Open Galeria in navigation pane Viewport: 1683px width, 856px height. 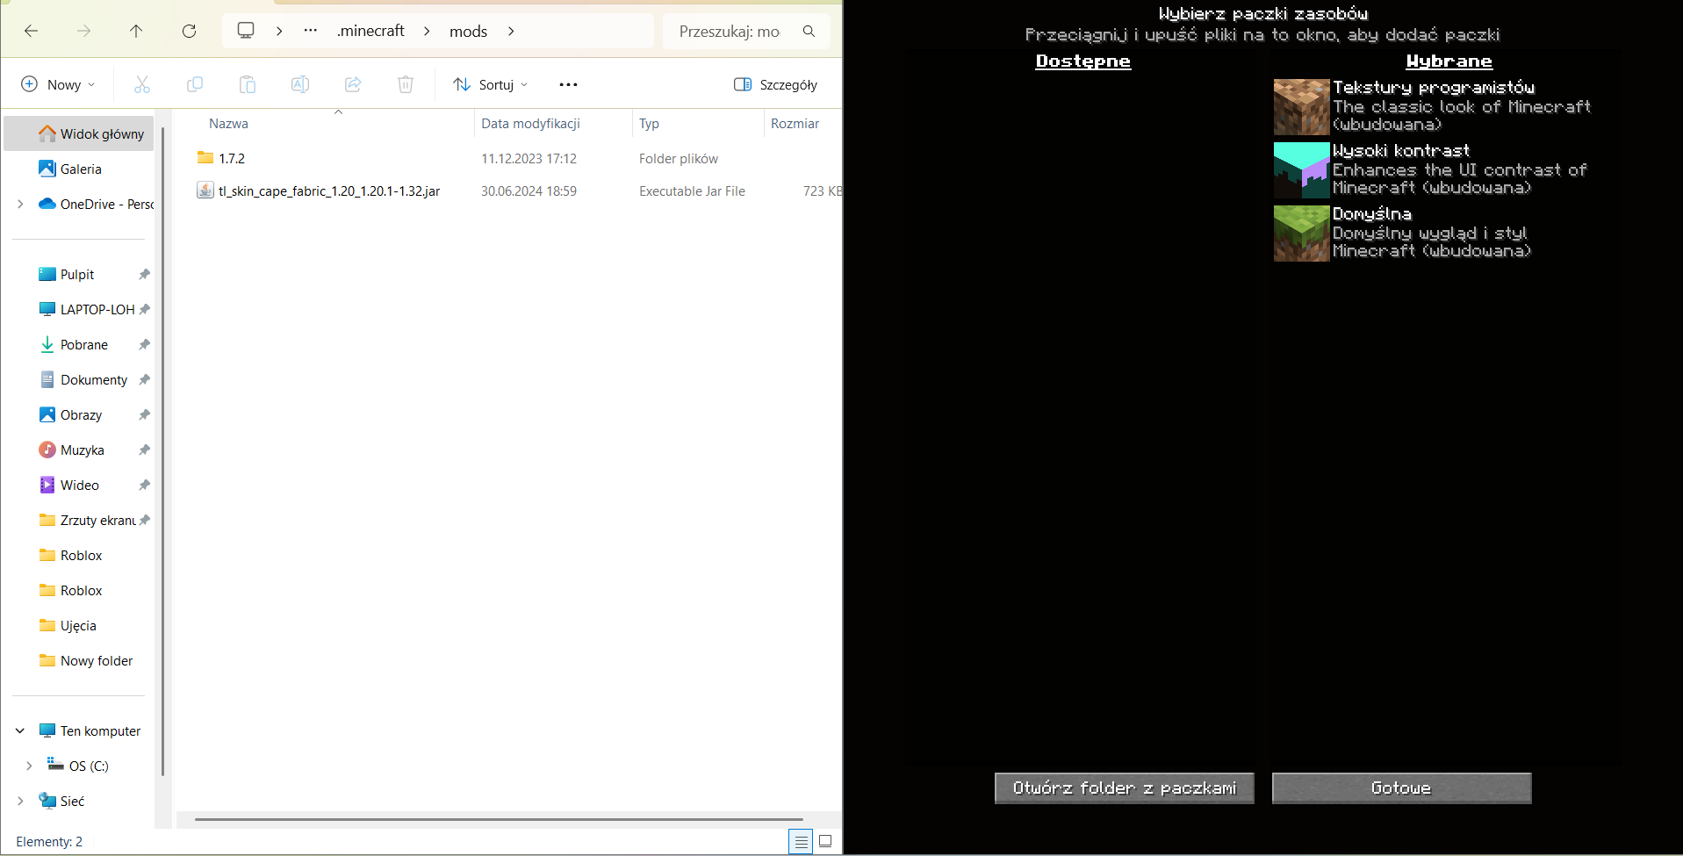79,169
